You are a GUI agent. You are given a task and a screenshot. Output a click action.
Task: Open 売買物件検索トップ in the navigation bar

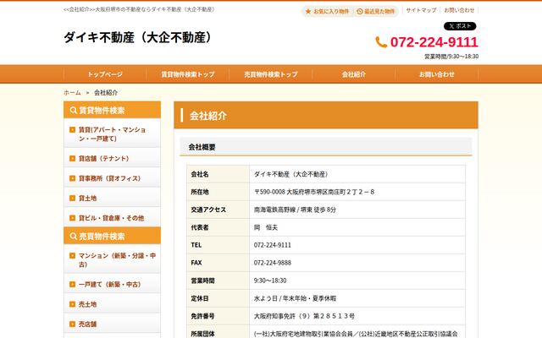[271, 74]
